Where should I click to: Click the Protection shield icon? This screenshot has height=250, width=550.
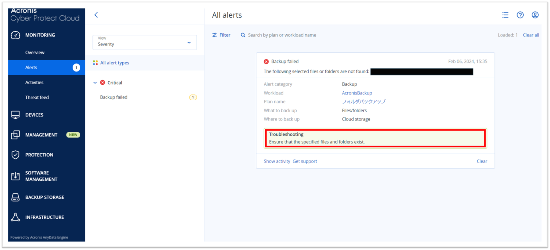pyautogui.click(x=15, y=155)
